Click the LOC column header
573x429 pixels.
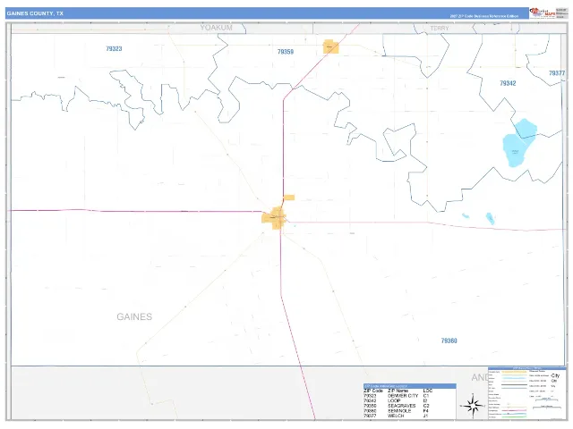click(428, 391)
